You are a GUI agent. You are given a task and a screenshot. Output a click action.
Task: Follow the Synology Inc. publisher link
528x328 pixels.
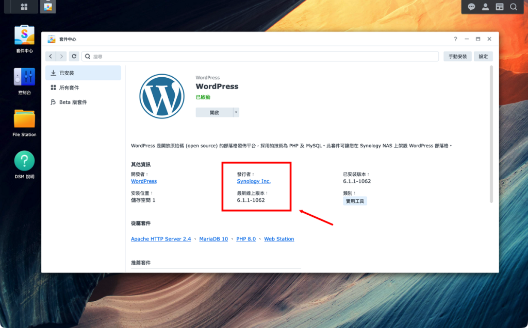254,181
